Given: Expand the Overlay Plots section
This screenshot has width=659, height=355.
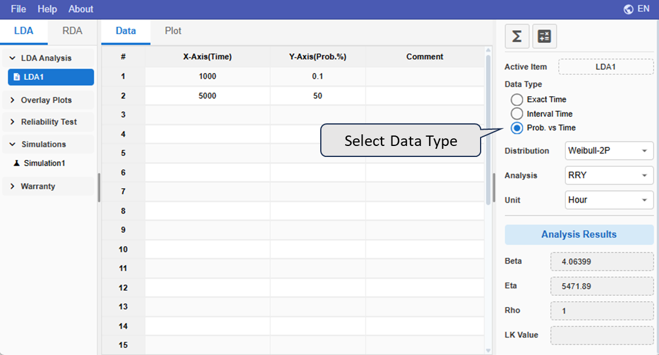Looking at the screenshot, I should (12, 100).
